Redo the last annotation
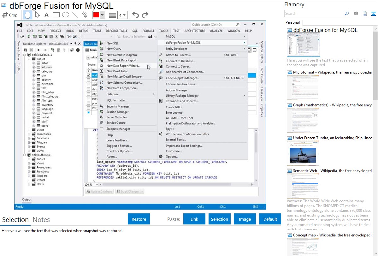 pos(145,15)
